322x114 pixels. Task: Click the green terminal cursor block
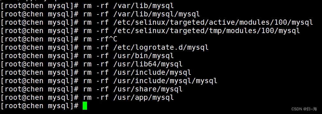(85, 106)
